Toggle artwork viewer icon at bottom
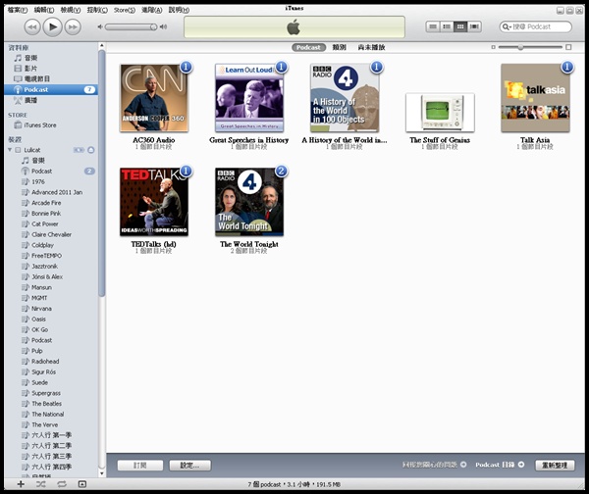This screenshot has width=589, height=494. pos(82,484)
